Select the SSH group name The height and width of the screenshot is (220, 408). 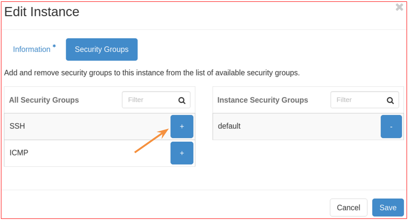click(x=17, y=126)
